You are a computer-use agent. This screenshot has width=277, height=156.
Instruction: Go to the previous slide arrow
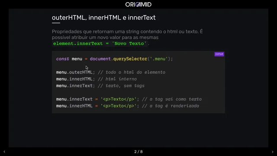4,152
